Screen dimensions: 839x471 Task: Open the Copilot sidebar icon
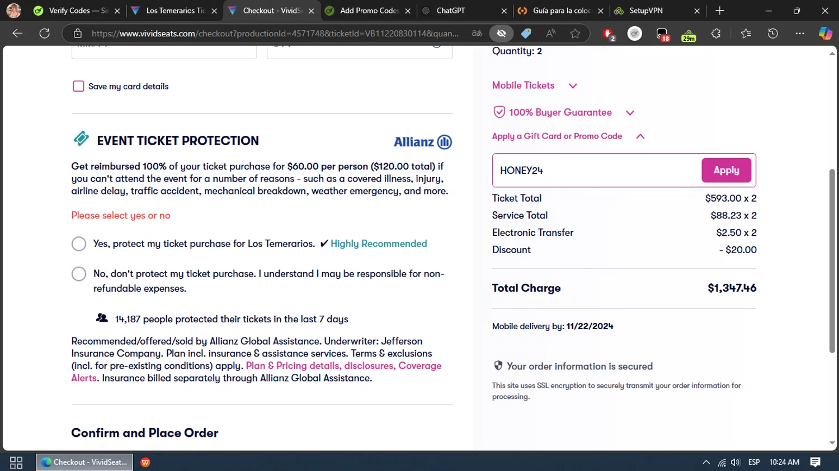[x=826, y=34]
